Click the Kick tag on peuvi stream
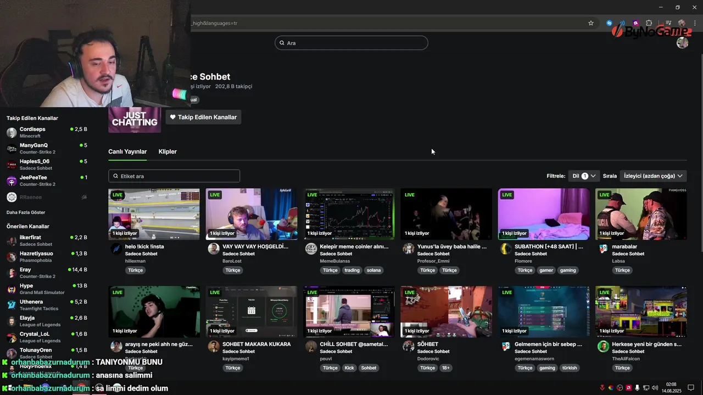The height and width of the screenshot is (395, 703). [x=349, y=368]
